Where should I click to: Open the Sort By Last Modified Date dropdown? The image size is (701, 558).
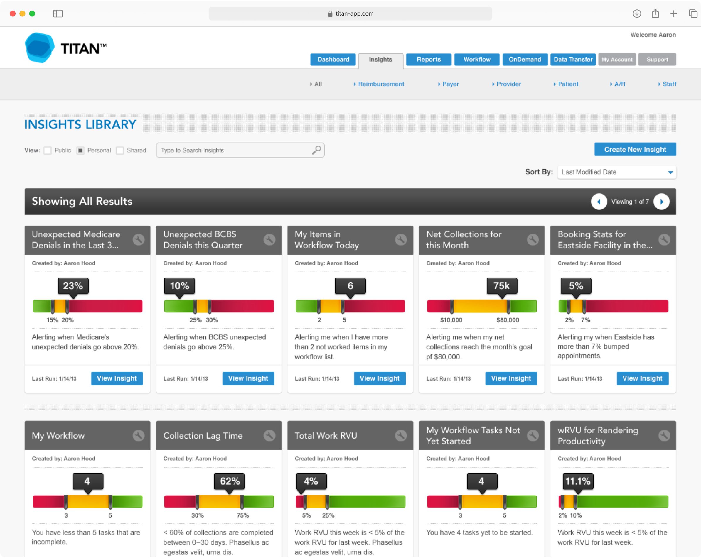coord(616,172)
